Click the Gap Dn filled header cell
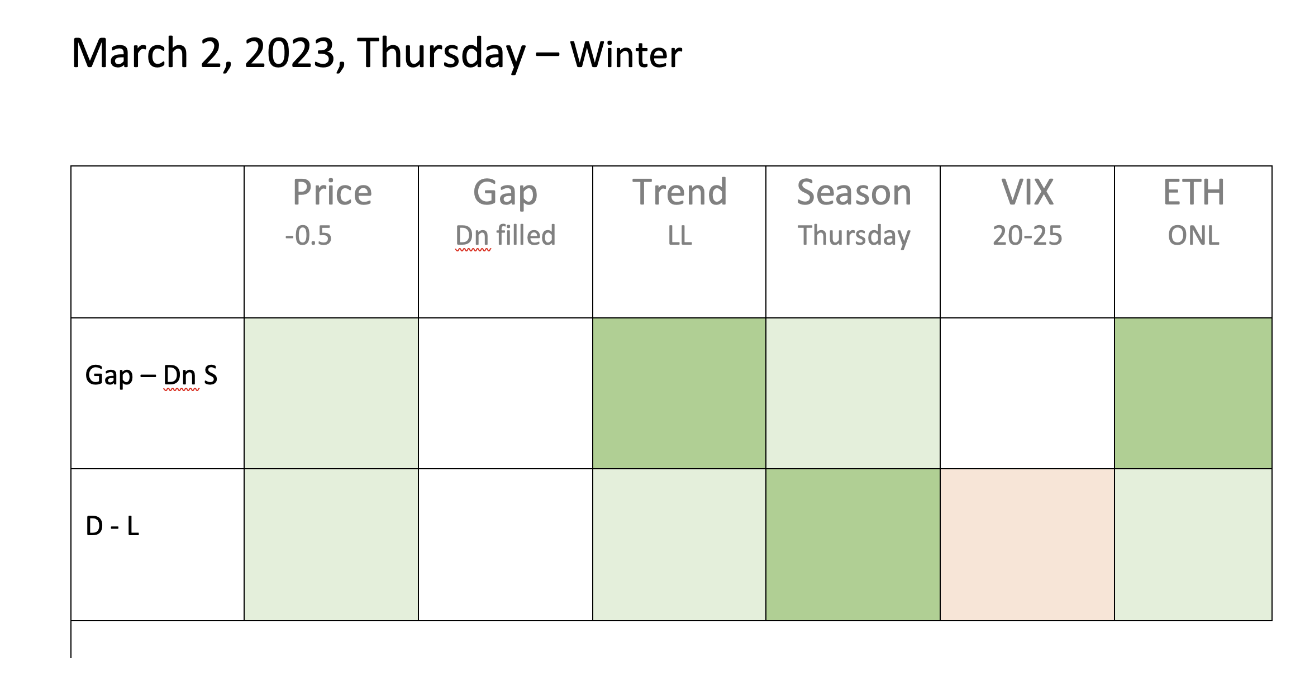Image resolution: width=1305 pixels, height=695 pixels. (506, 242)
